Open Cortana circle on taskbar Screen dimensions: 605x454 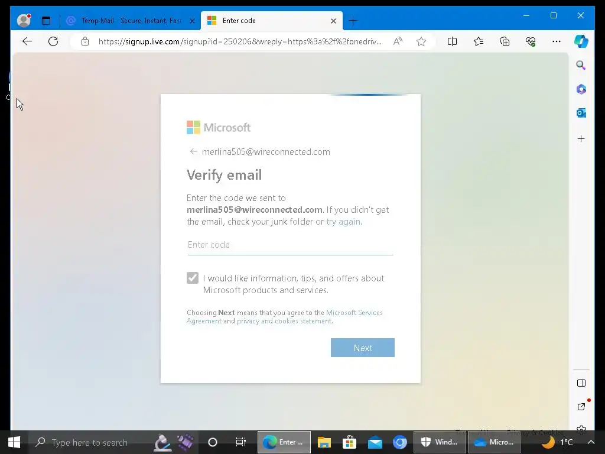213,442
